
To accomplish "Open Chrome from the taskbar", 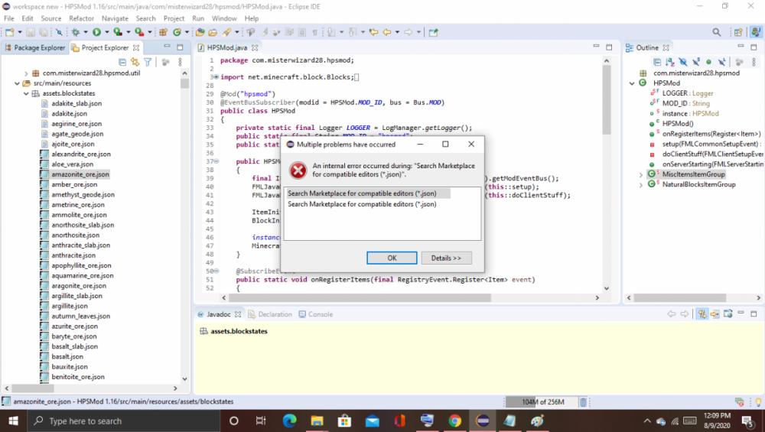I will [454, 421].
